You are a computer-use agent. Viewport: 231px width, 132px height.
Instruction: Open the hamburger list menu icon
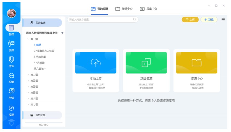[x=223, y=20]
